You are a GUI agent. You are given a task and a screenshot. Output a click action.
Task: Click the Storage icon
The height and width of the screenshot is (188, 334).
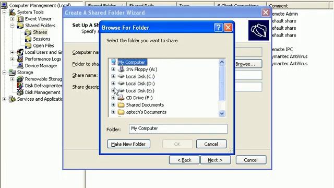[x=12, y=73]
